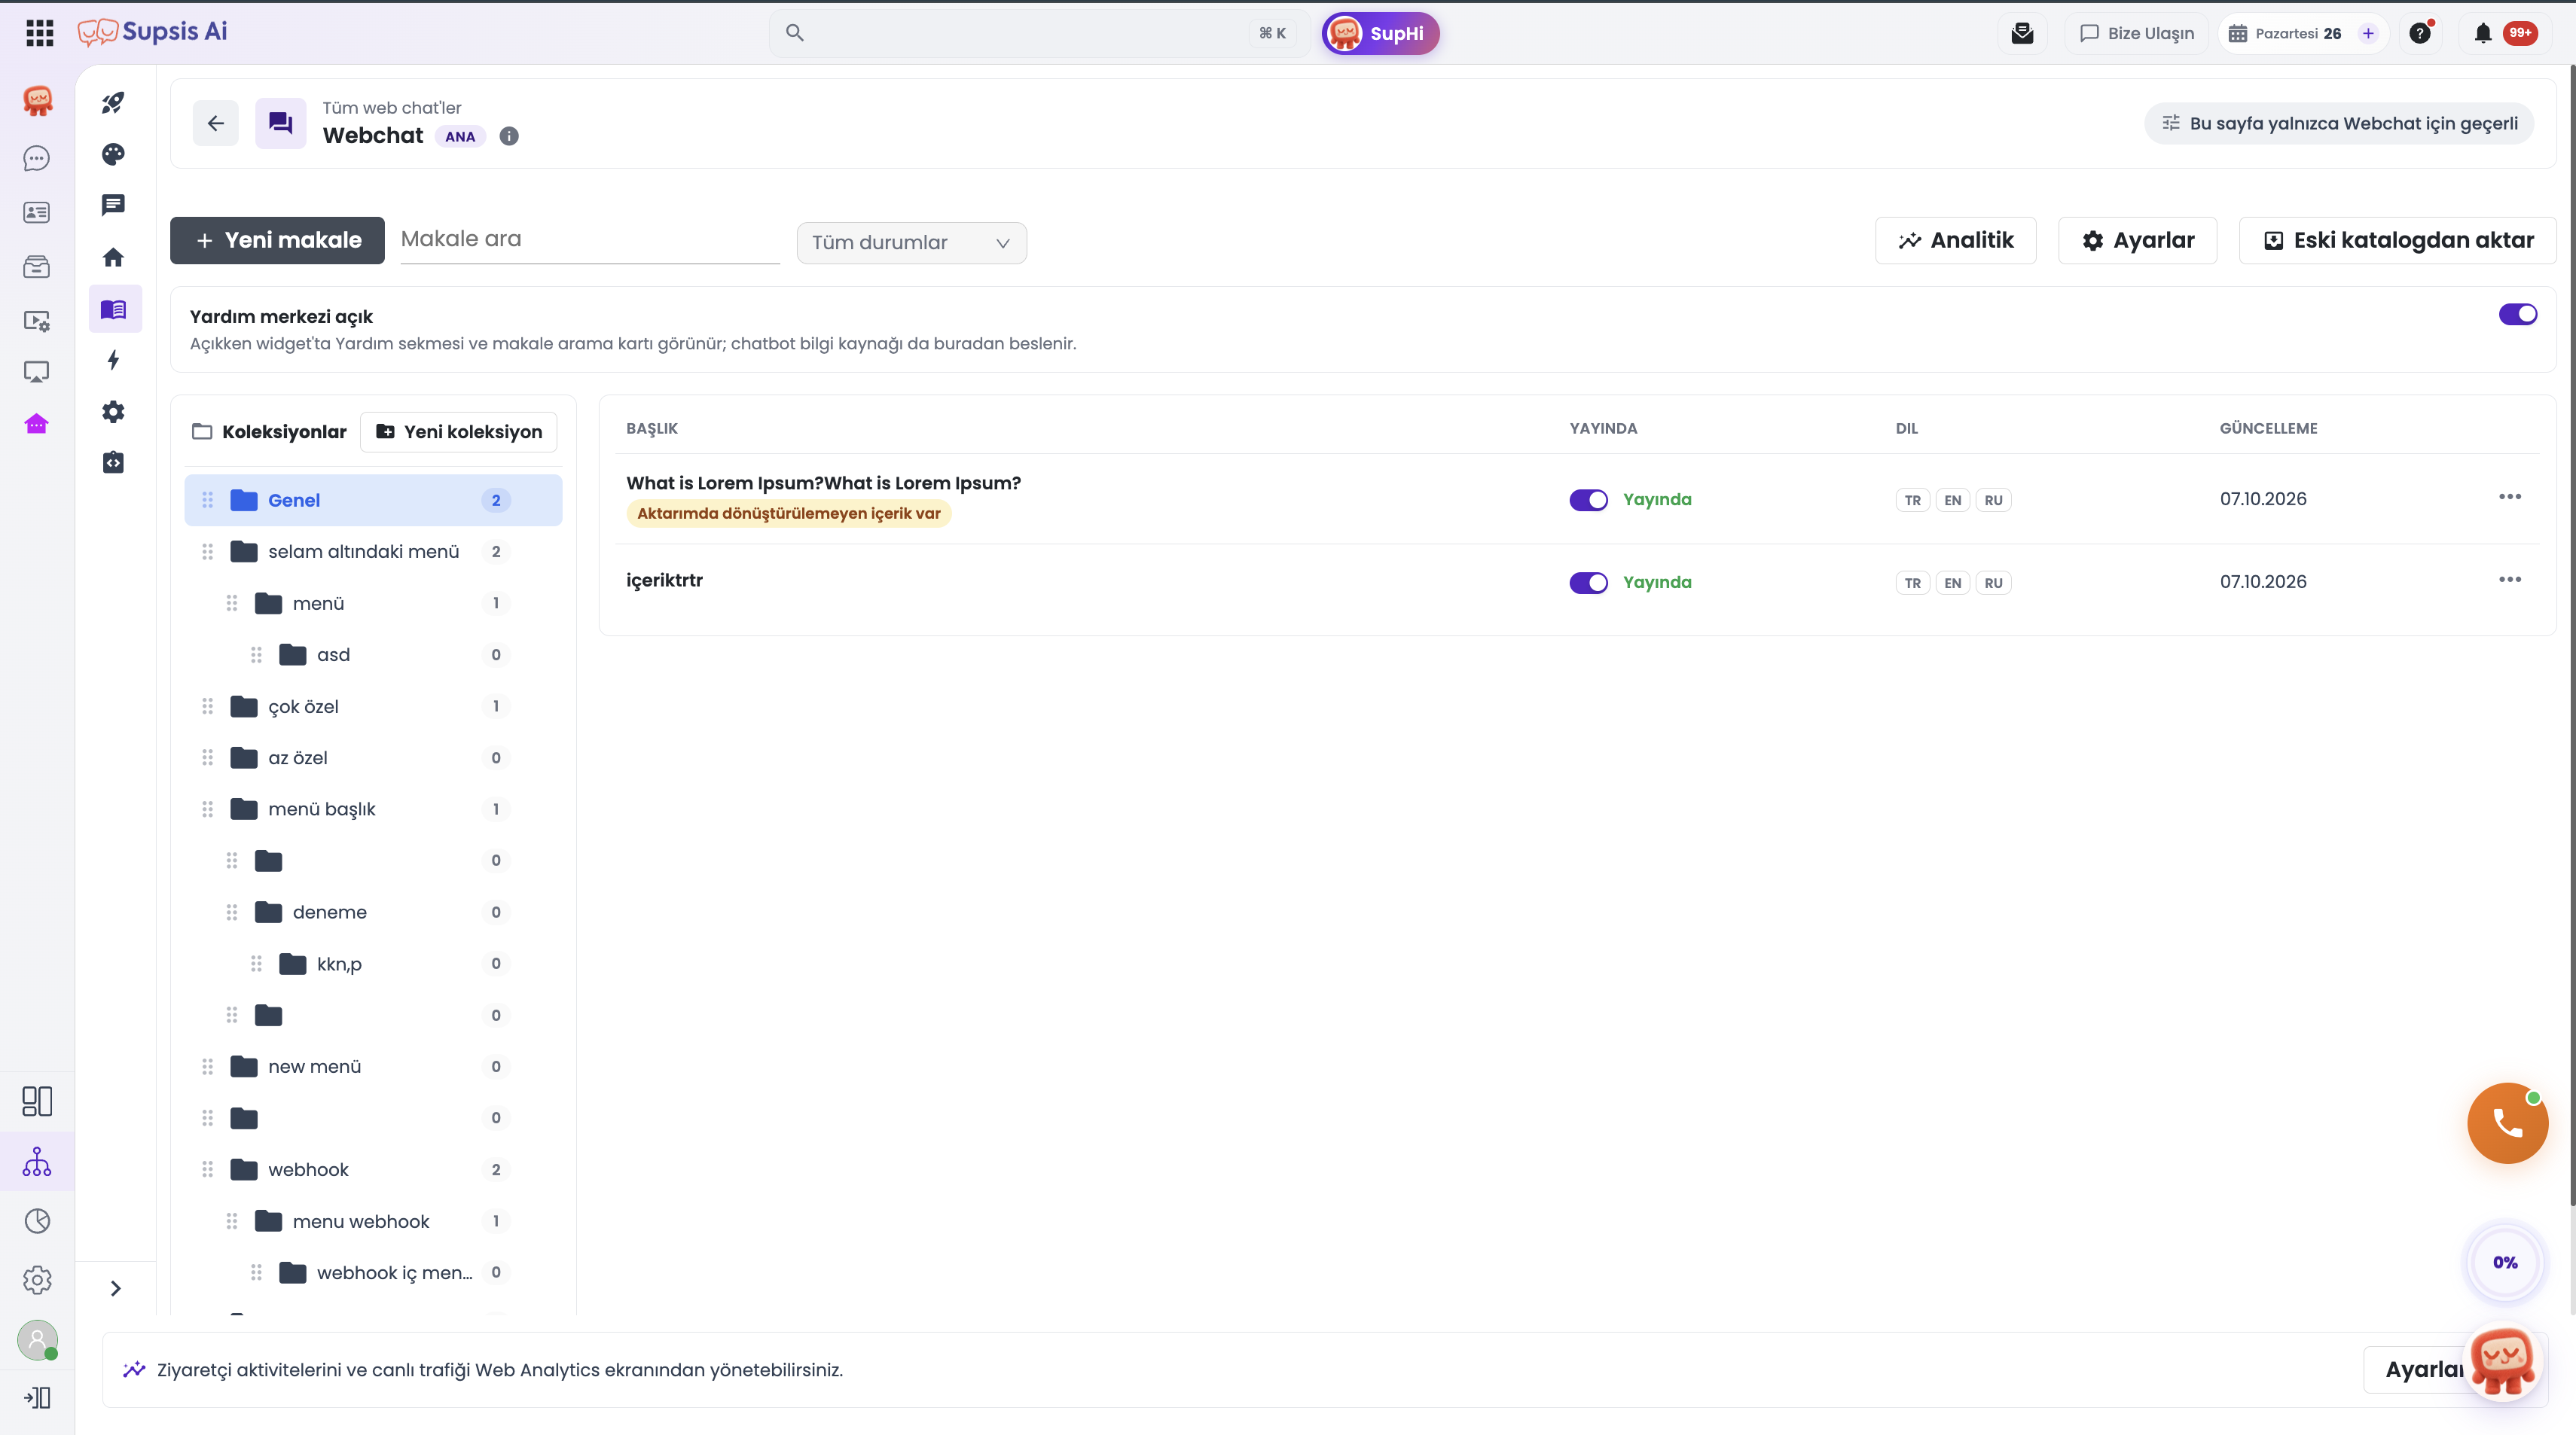Open the Tüm durumlar status dropdown

(911, 243)
